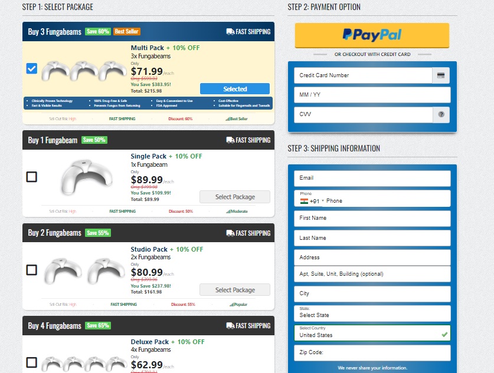Expand the Select State dropdown
Viewport: 494px width, 373px height.
(x=372, y=313)
